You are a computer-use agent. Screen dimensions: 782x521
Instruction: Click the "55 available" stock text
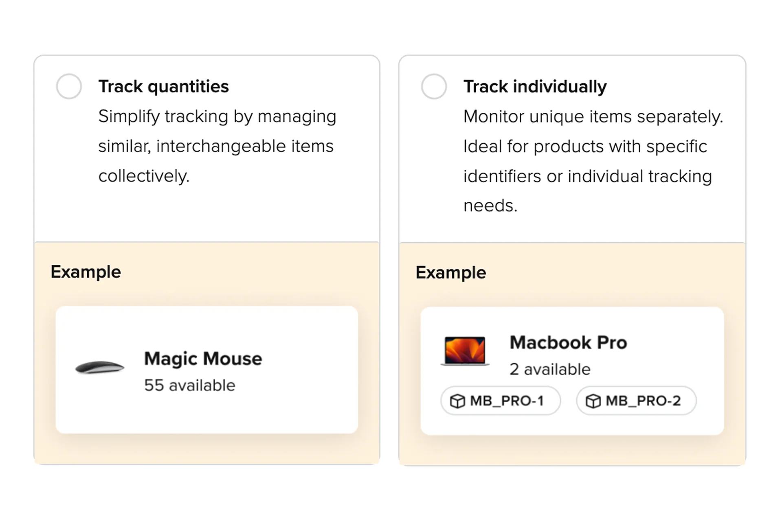point(189,385)
